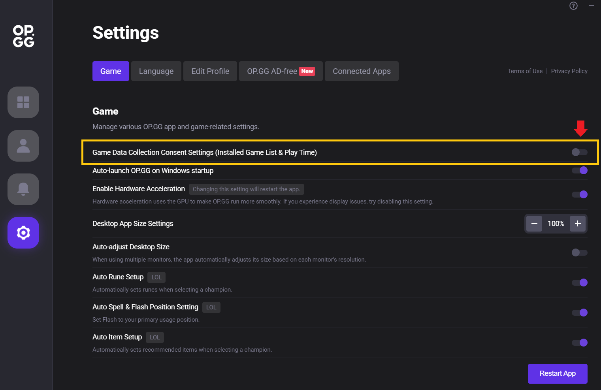The image size is (601, 390).
Task: Turn on Auto-adjust Desktop Size
Action: point(580,252)
